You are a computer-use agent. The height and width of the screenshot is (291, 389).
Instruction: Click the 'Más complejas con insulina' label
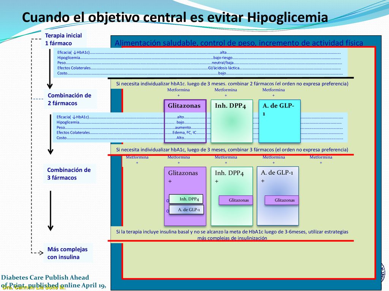click(68, 253)
